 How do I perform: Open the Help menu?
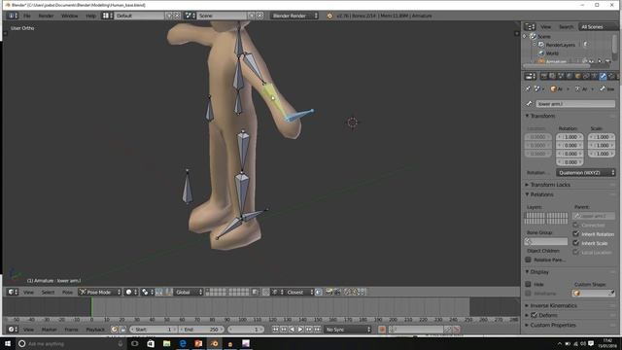[x=90, y=16]
